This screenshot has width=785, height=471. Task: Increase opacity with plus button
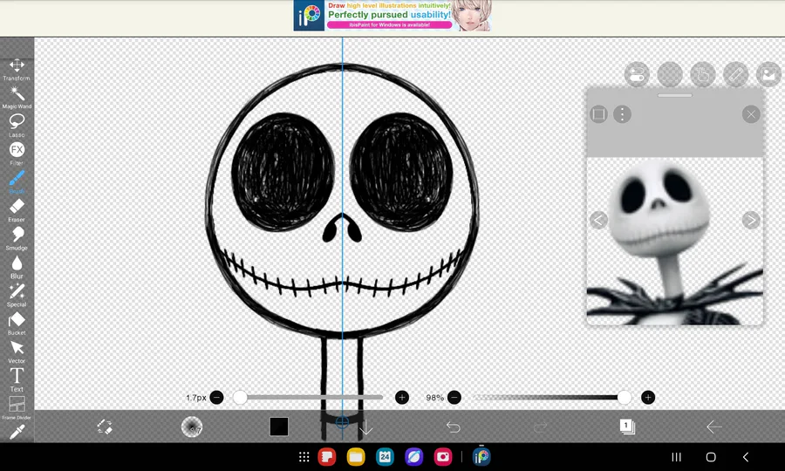point(648,398)
